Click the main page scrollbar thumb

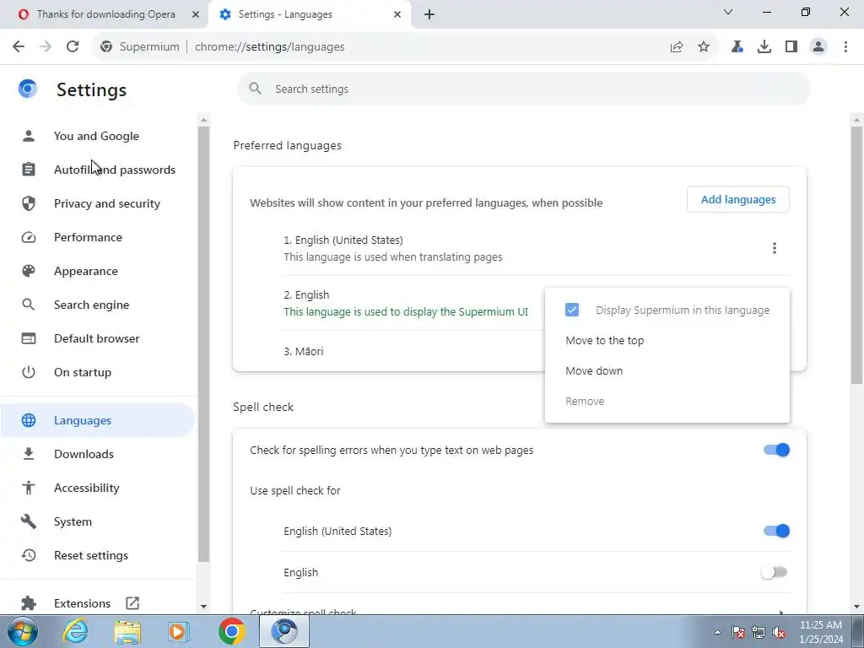coord(857,255)
